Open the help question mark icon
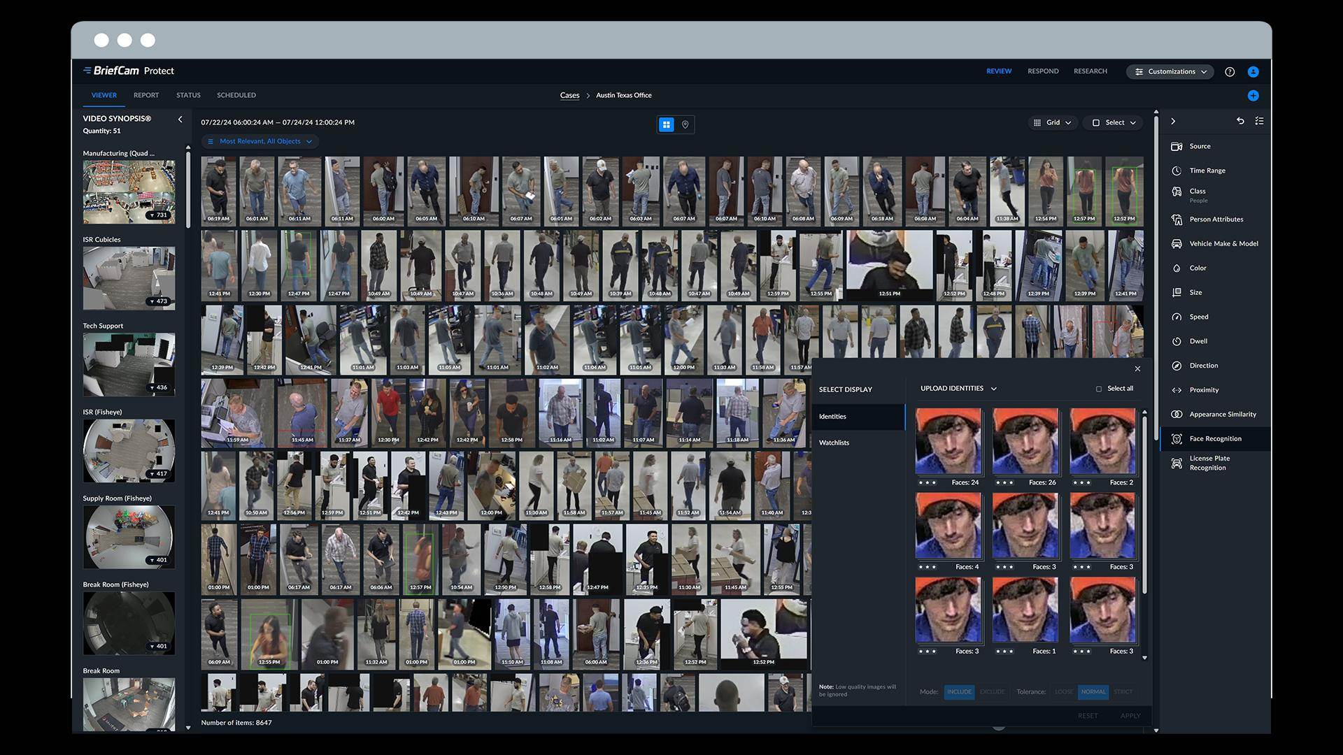The image size is (1343, 755). point(1230,72)
